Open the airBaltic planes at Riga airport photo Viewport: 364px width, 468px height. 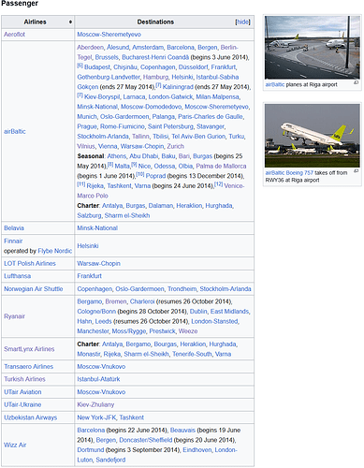coord(312,48)
